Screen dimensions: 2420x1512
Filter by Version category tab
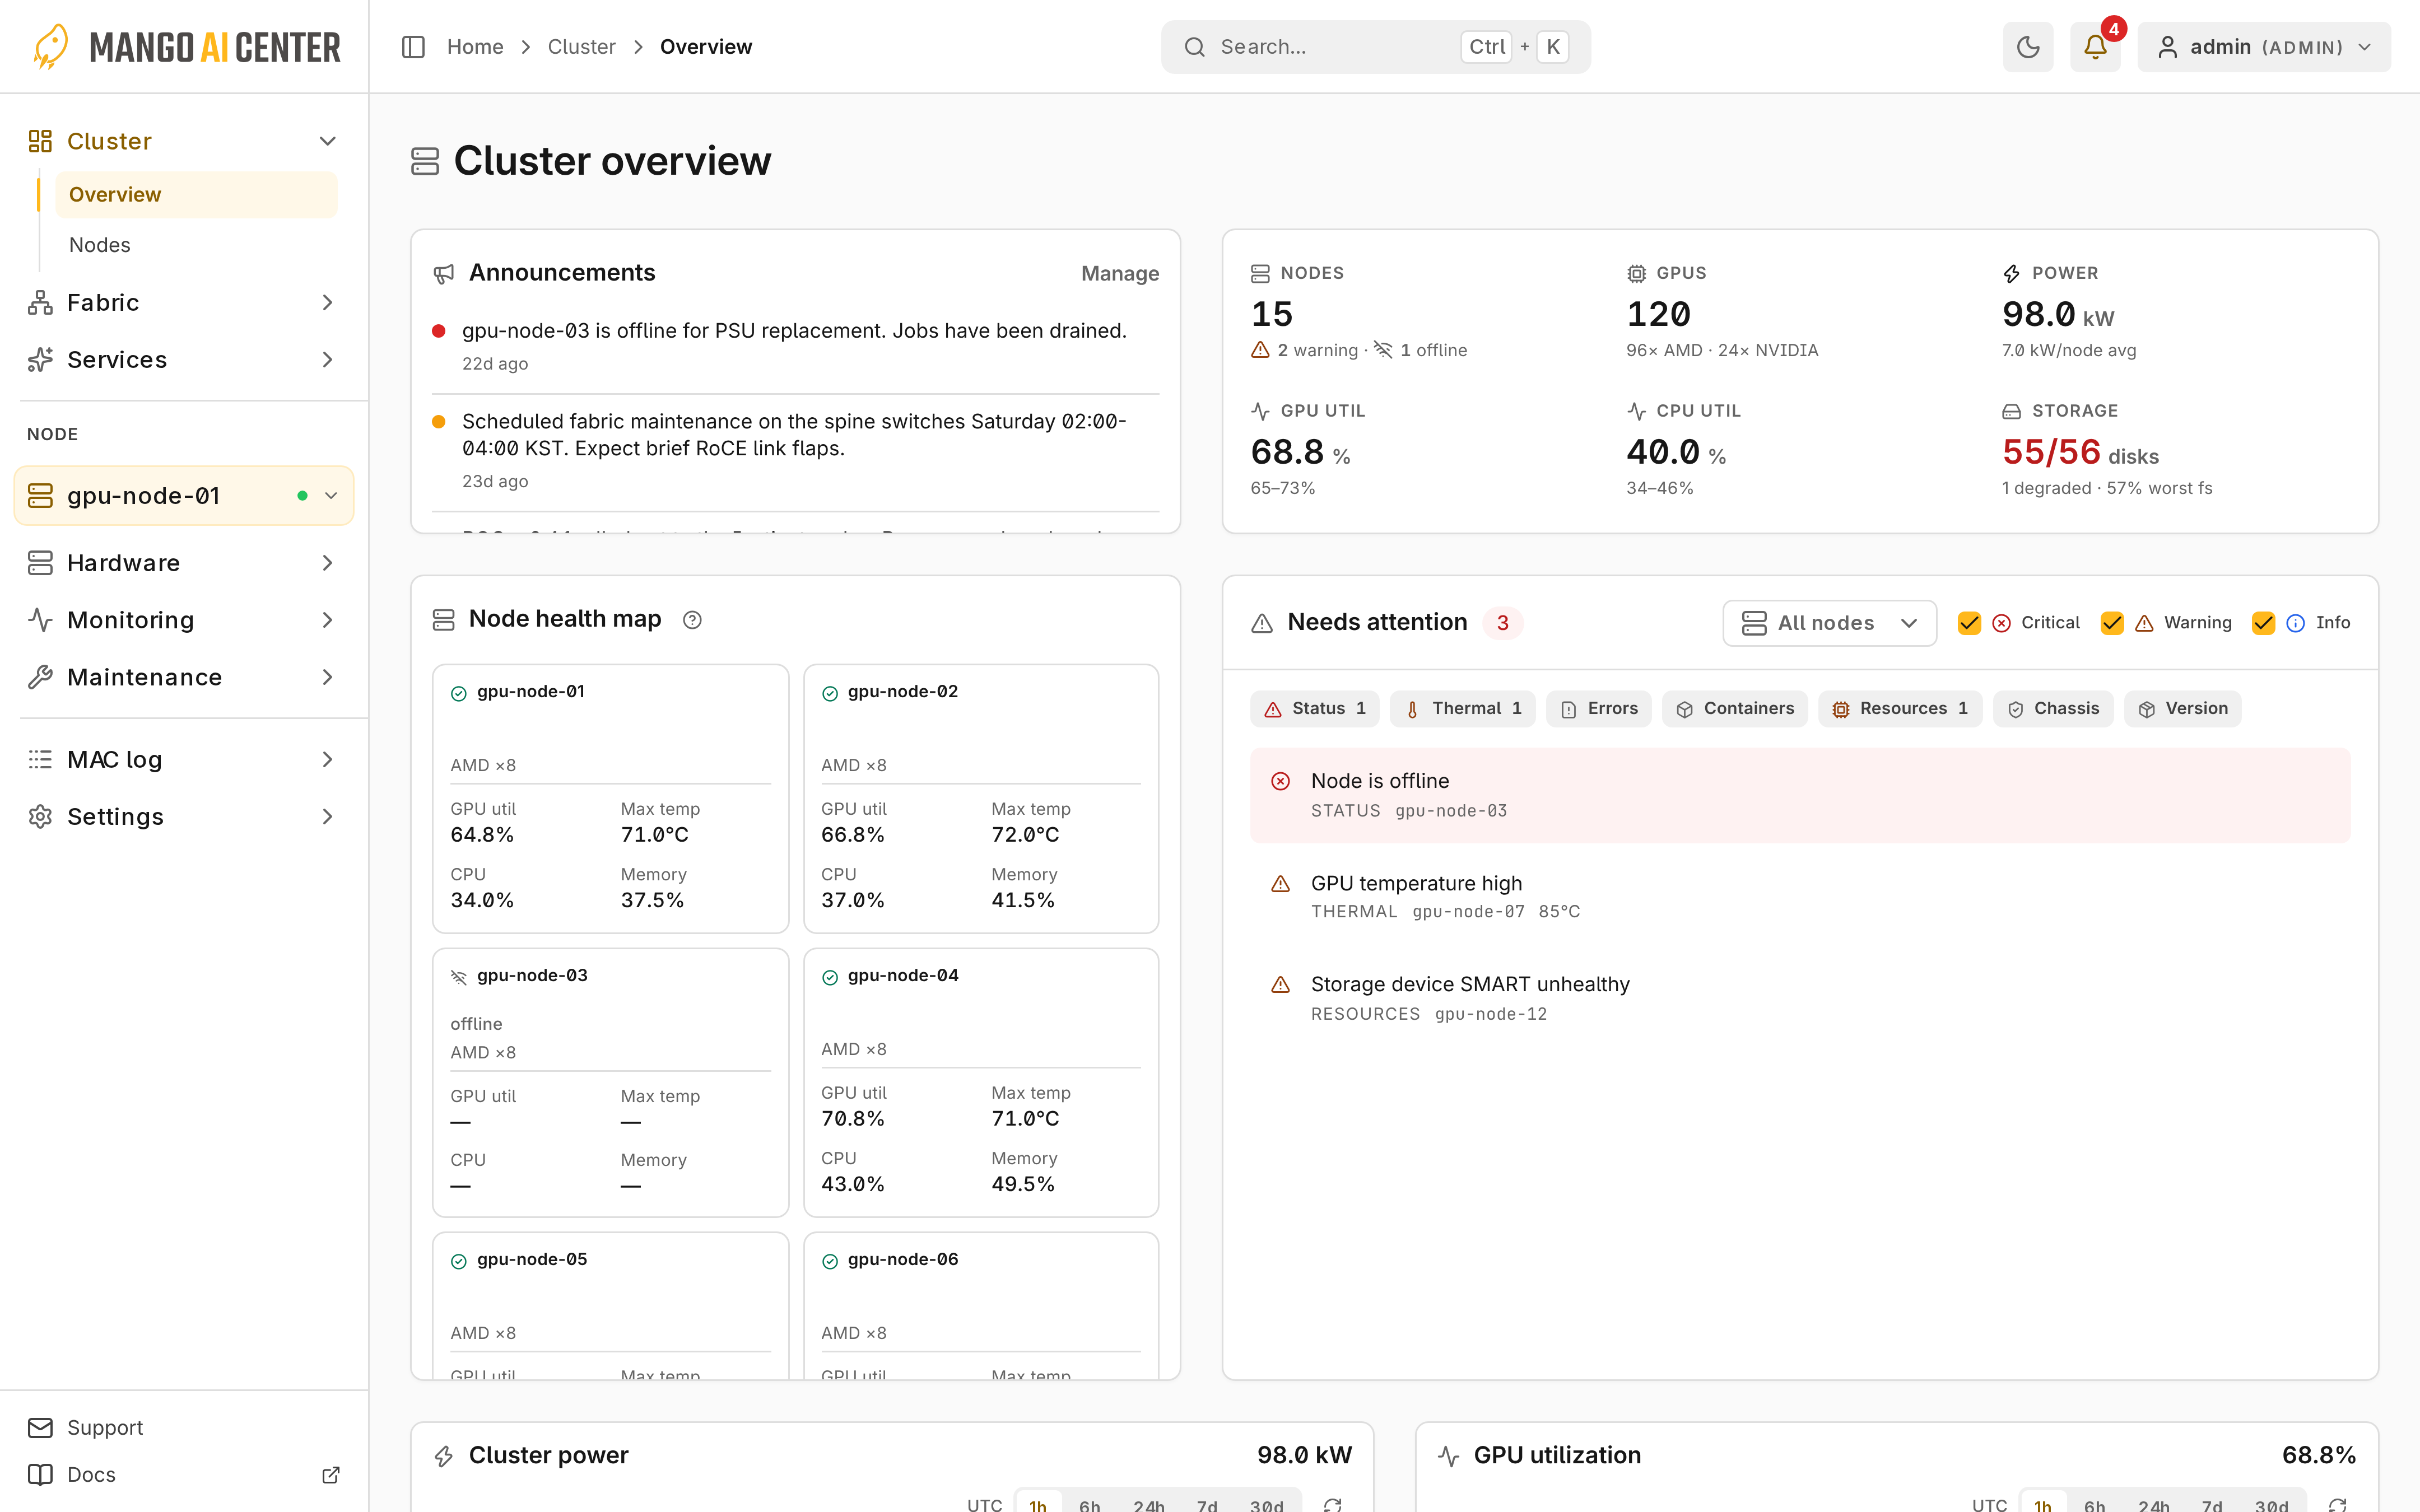[2182, 709]
